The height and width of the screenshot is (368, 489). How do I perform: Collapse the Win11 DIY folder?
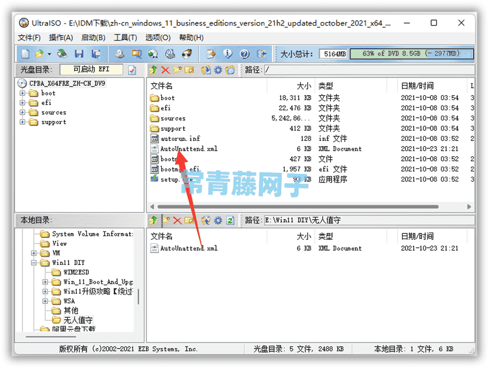(x=33, y=262)
